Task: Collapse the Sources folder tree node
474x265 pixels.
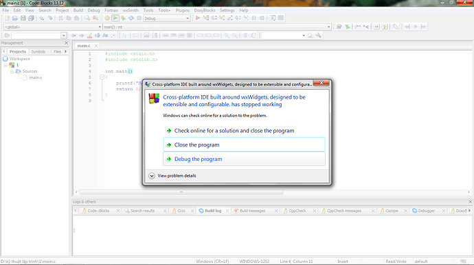Action: (x=12, y=71)
